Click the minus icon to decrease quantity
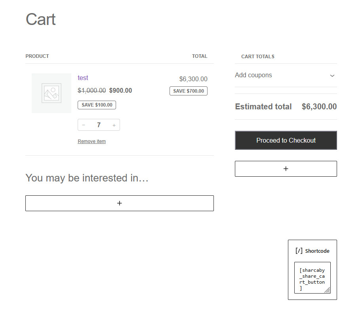The width and height of the screenshot is (362, 311). pyautogui.click(x=84, y=125)
